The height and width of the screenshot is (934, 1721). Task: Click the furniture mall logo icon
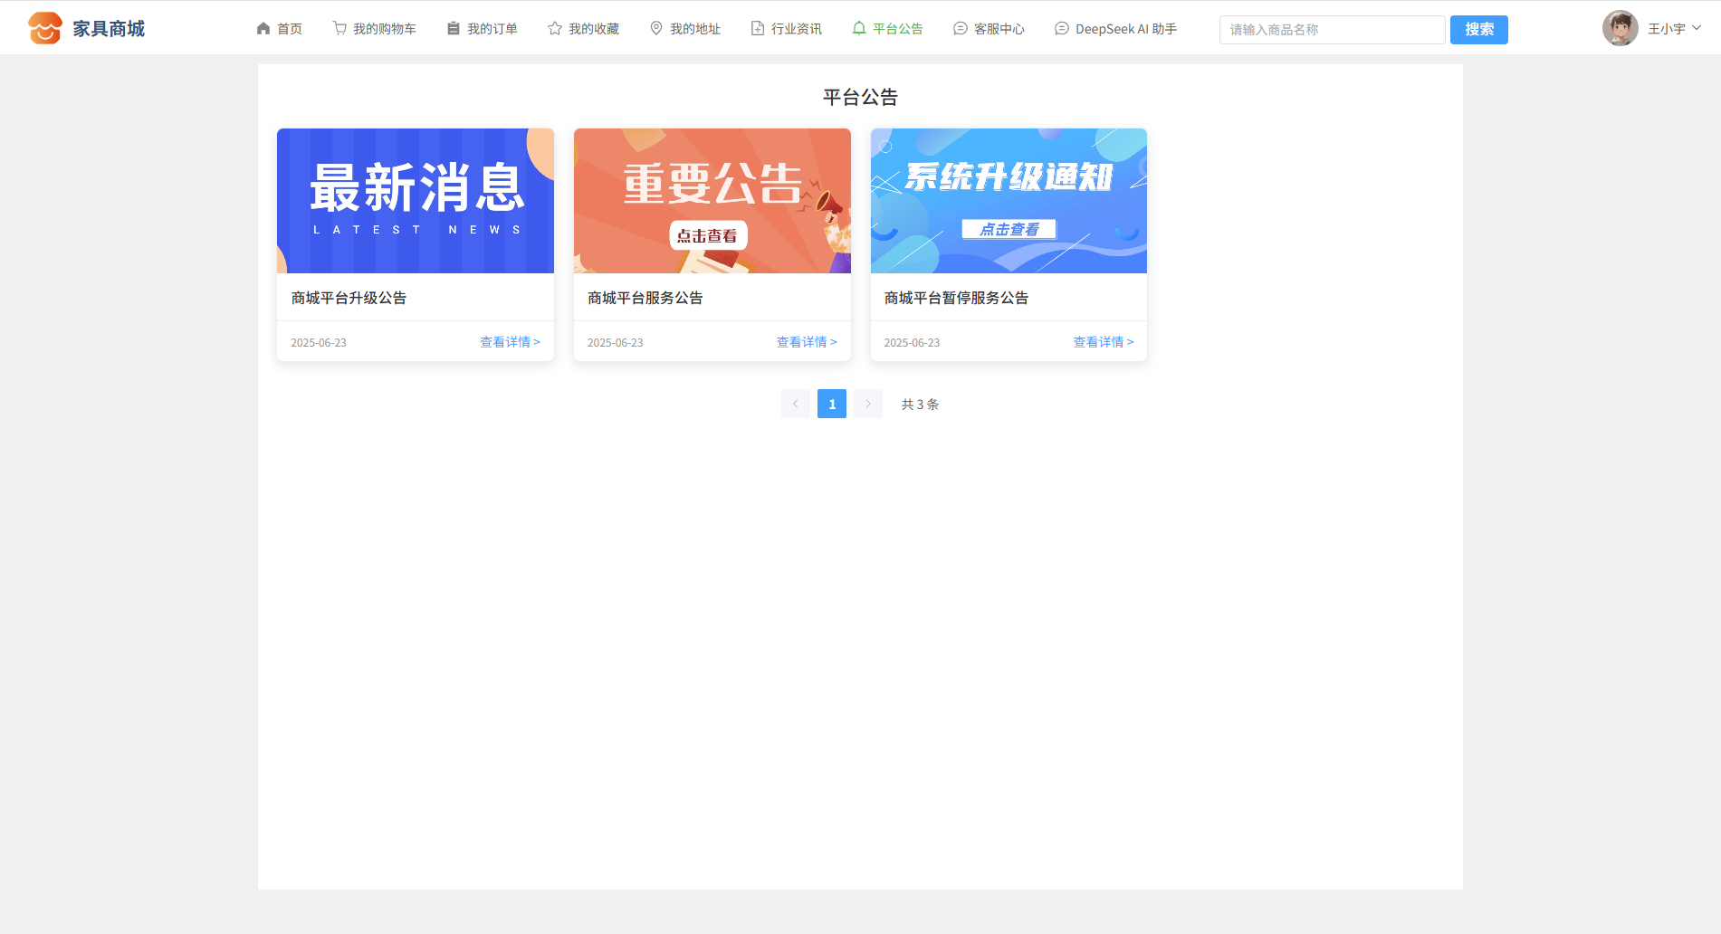pos(44,28)
